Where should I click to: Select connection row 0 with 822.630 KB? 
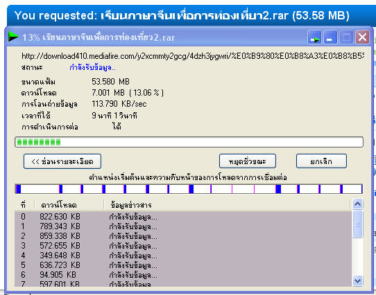[183, 217]
